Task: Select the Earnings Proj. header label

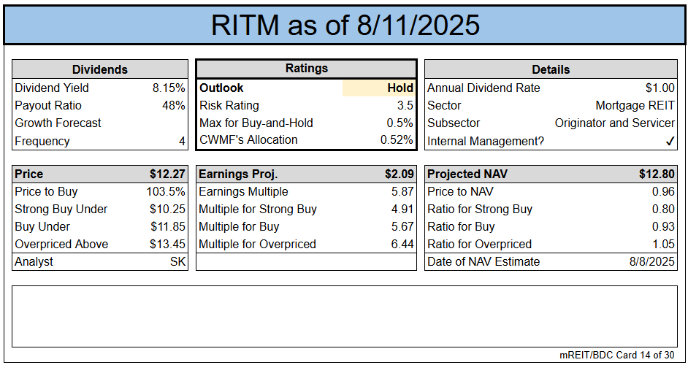Action: point(238,174)
